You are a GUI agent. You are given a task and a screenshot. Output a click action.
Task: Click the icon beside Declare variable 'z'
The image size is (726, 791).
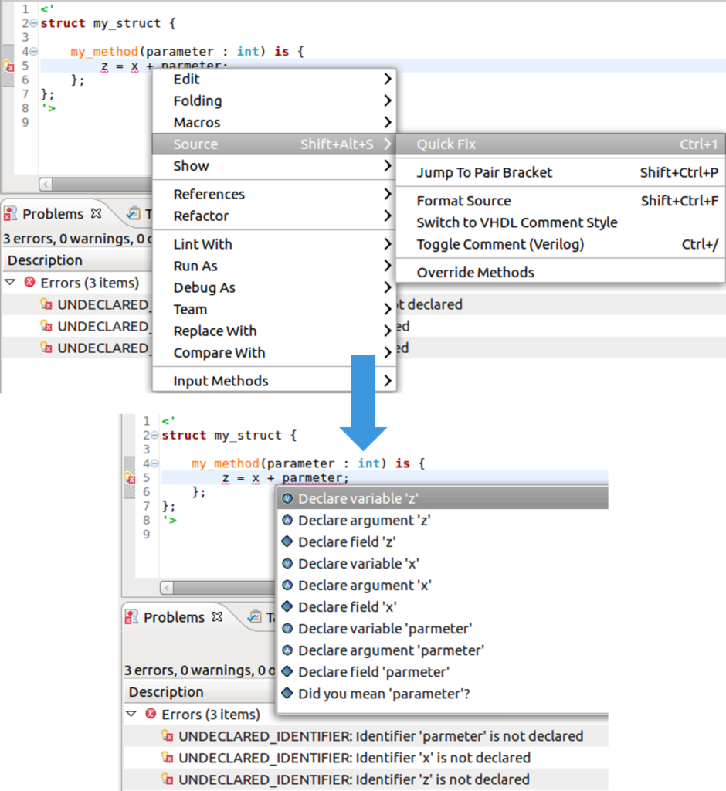pyautogui.click(x=287, y=499)
